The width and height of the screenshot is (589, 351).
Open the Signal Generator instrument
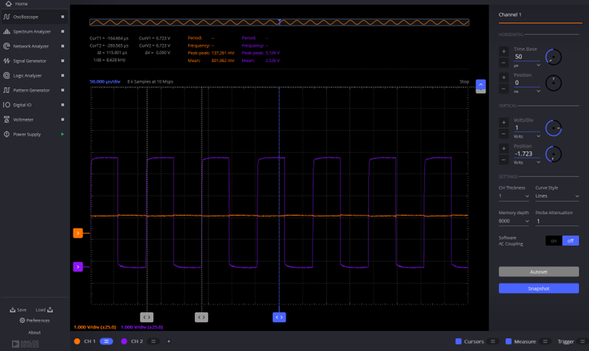[30, 61]
